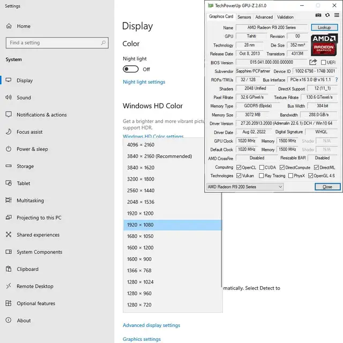343x343 pixels.
Task: Click the Storage drive icon
Action: pyautogui.click(x=9, y=166)
